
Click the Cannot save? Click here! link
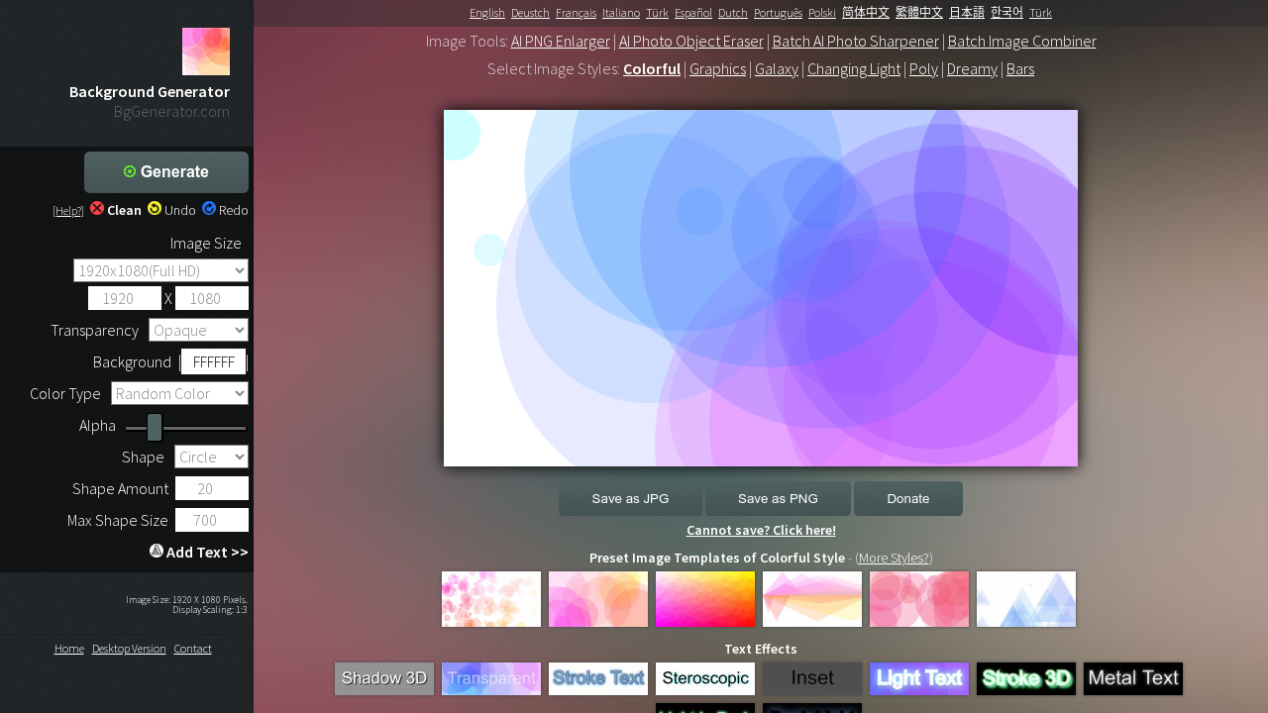[761, 530]
